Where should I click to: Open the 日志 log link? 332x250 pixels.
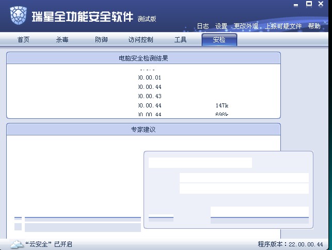pos(203,26)
